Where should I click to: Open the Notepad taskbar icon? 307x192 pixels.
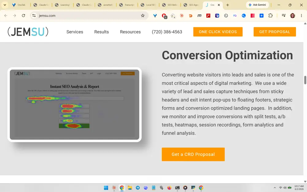tap(153, 188)
